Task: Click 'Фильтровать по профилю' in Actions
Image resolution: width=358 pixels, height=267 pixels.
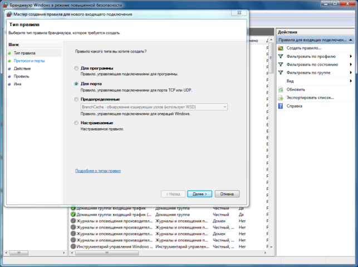Action: (x=311, y=56)
